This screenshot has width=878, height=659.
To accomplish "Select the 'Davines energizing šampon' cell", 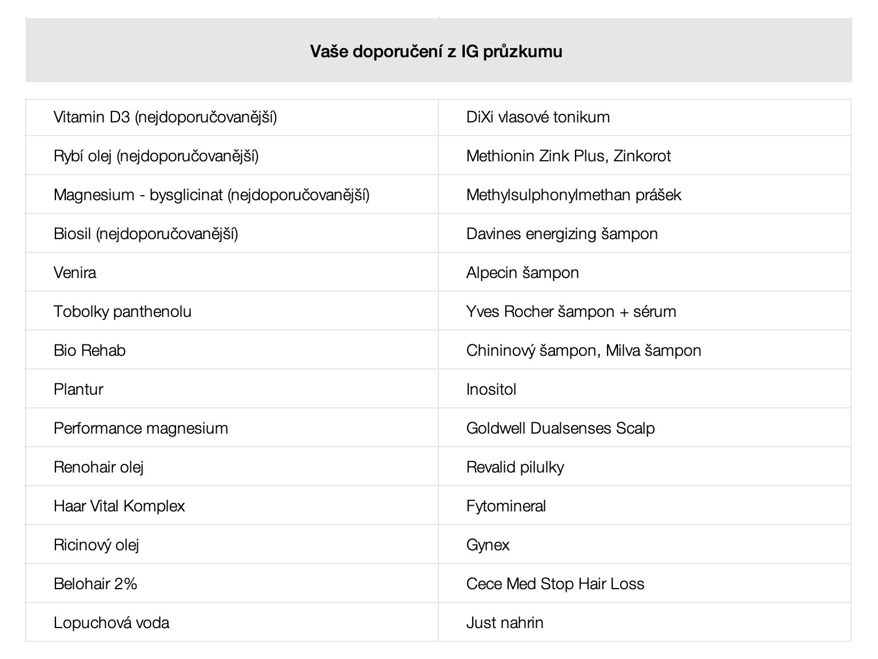I will [562, 234].
